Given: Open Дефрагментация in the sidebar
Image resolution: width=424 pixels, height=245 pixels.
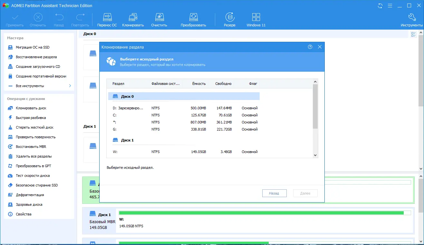Looking at the screenshot, I should coord(30,195).
